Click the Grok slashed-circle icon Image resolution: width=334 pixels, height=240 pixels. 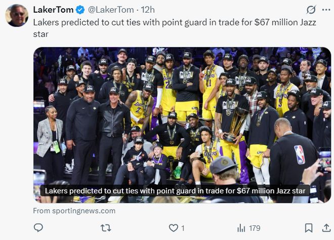pyautogui.click(x=311, y=10)
